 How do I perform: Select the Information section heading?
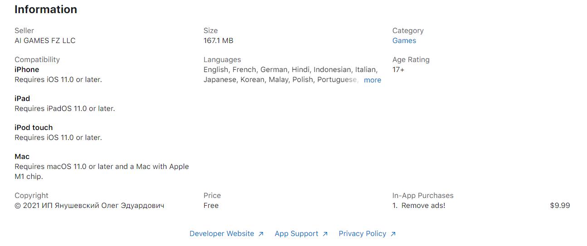pyautogui.click(x=46, y=10)
